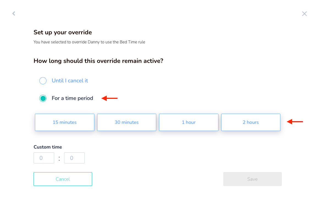
Task: Click the 'For a time period' label text
Action: [72, 98]
